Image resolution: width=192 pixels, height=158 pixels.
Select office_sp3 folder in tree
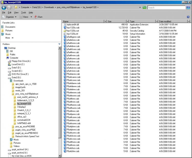(22, 117)
